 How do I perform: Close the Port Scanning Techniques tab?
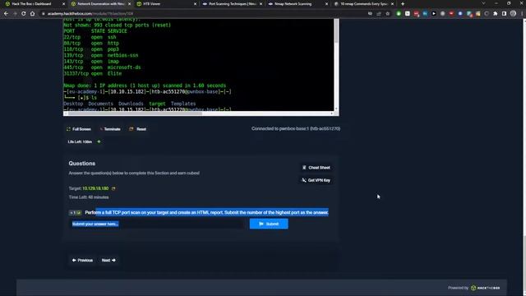(x=261, y=3)
